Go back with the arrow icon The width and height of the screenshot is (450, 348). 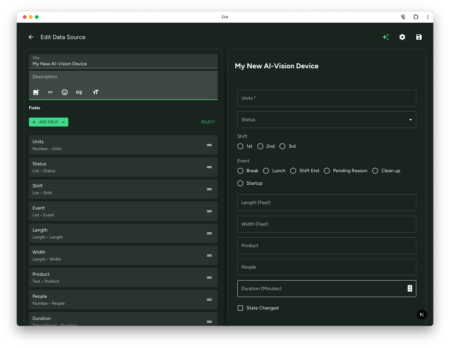[31, 37]
